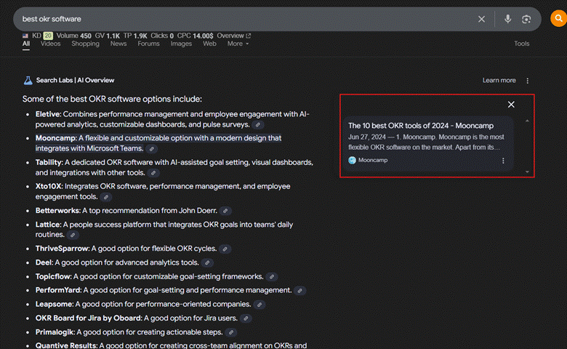Click the bold Quantive Results name in the list
The width and height of the screenshot is (567, 349).
coord(66,345)
